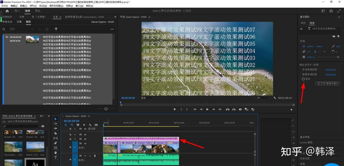Toggle V2 track output eye
Viewport: 344px width, 166px height.
85,139
